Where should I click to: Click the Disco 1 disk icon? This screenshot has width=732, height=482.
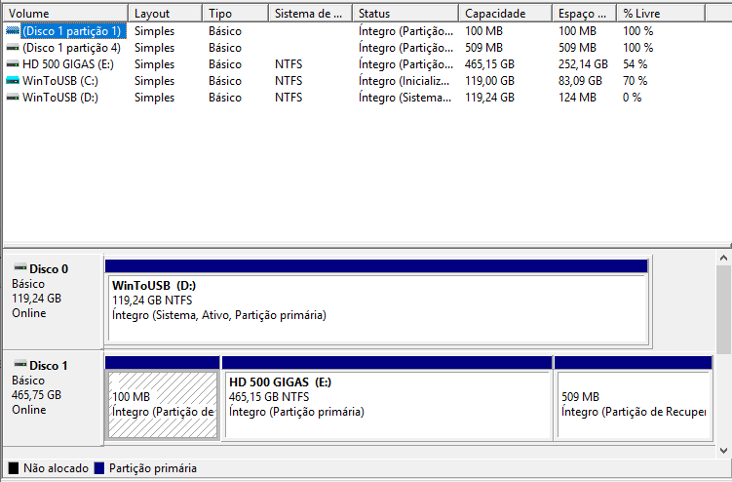tap(20, 364)
